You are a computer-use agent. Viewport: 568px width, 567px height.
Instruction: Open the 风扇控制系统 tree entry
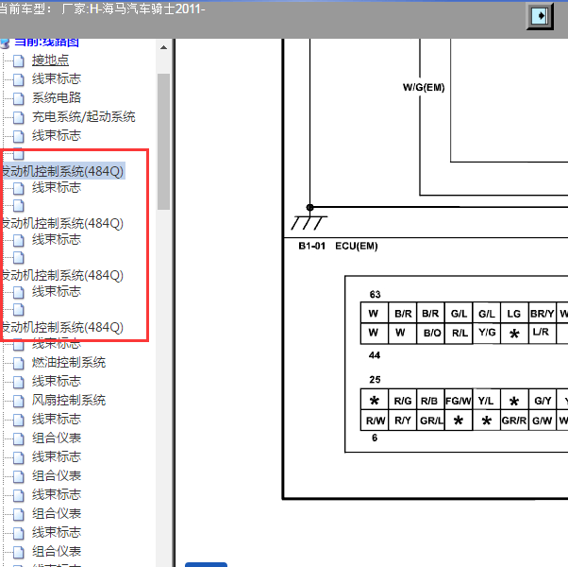(x=69, y=400)
